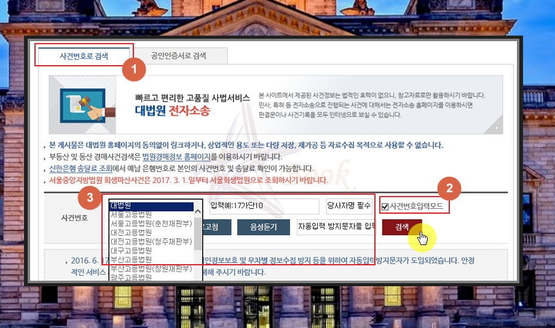This screenshot has height=328, width=555.
Task: Select 대법원 in the court list
Action: (x=151, y=206)
